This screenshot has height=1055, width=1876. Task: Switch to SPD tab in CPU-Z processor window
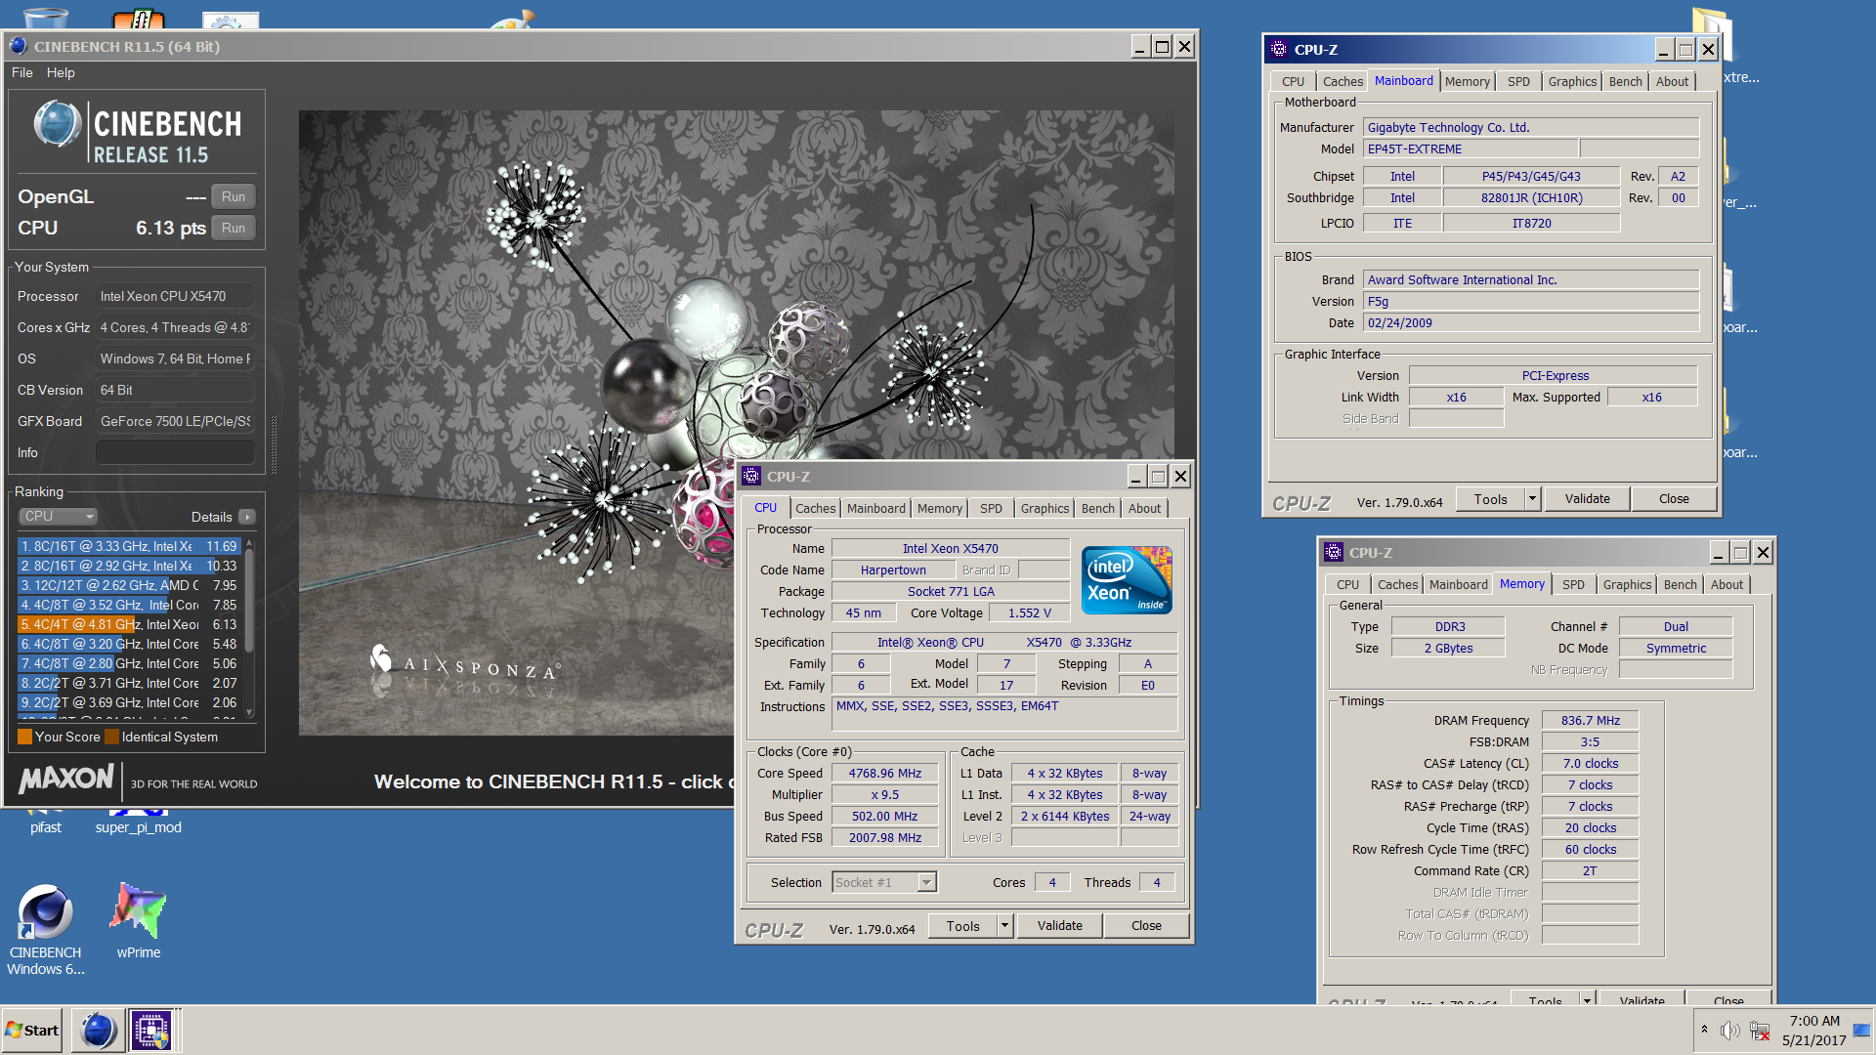click(x=991, y=508)
